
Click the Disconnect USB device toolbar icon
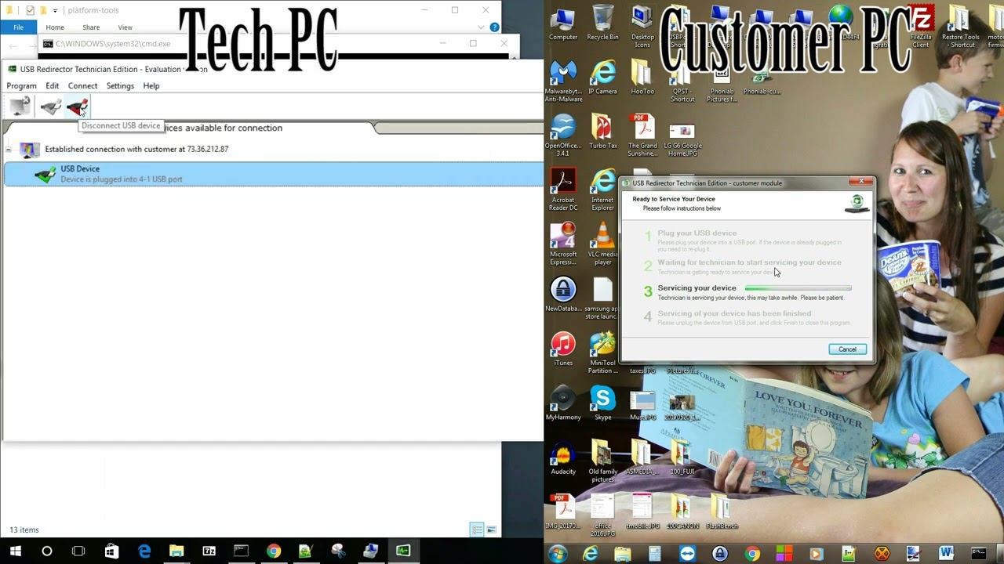[77, 107]
